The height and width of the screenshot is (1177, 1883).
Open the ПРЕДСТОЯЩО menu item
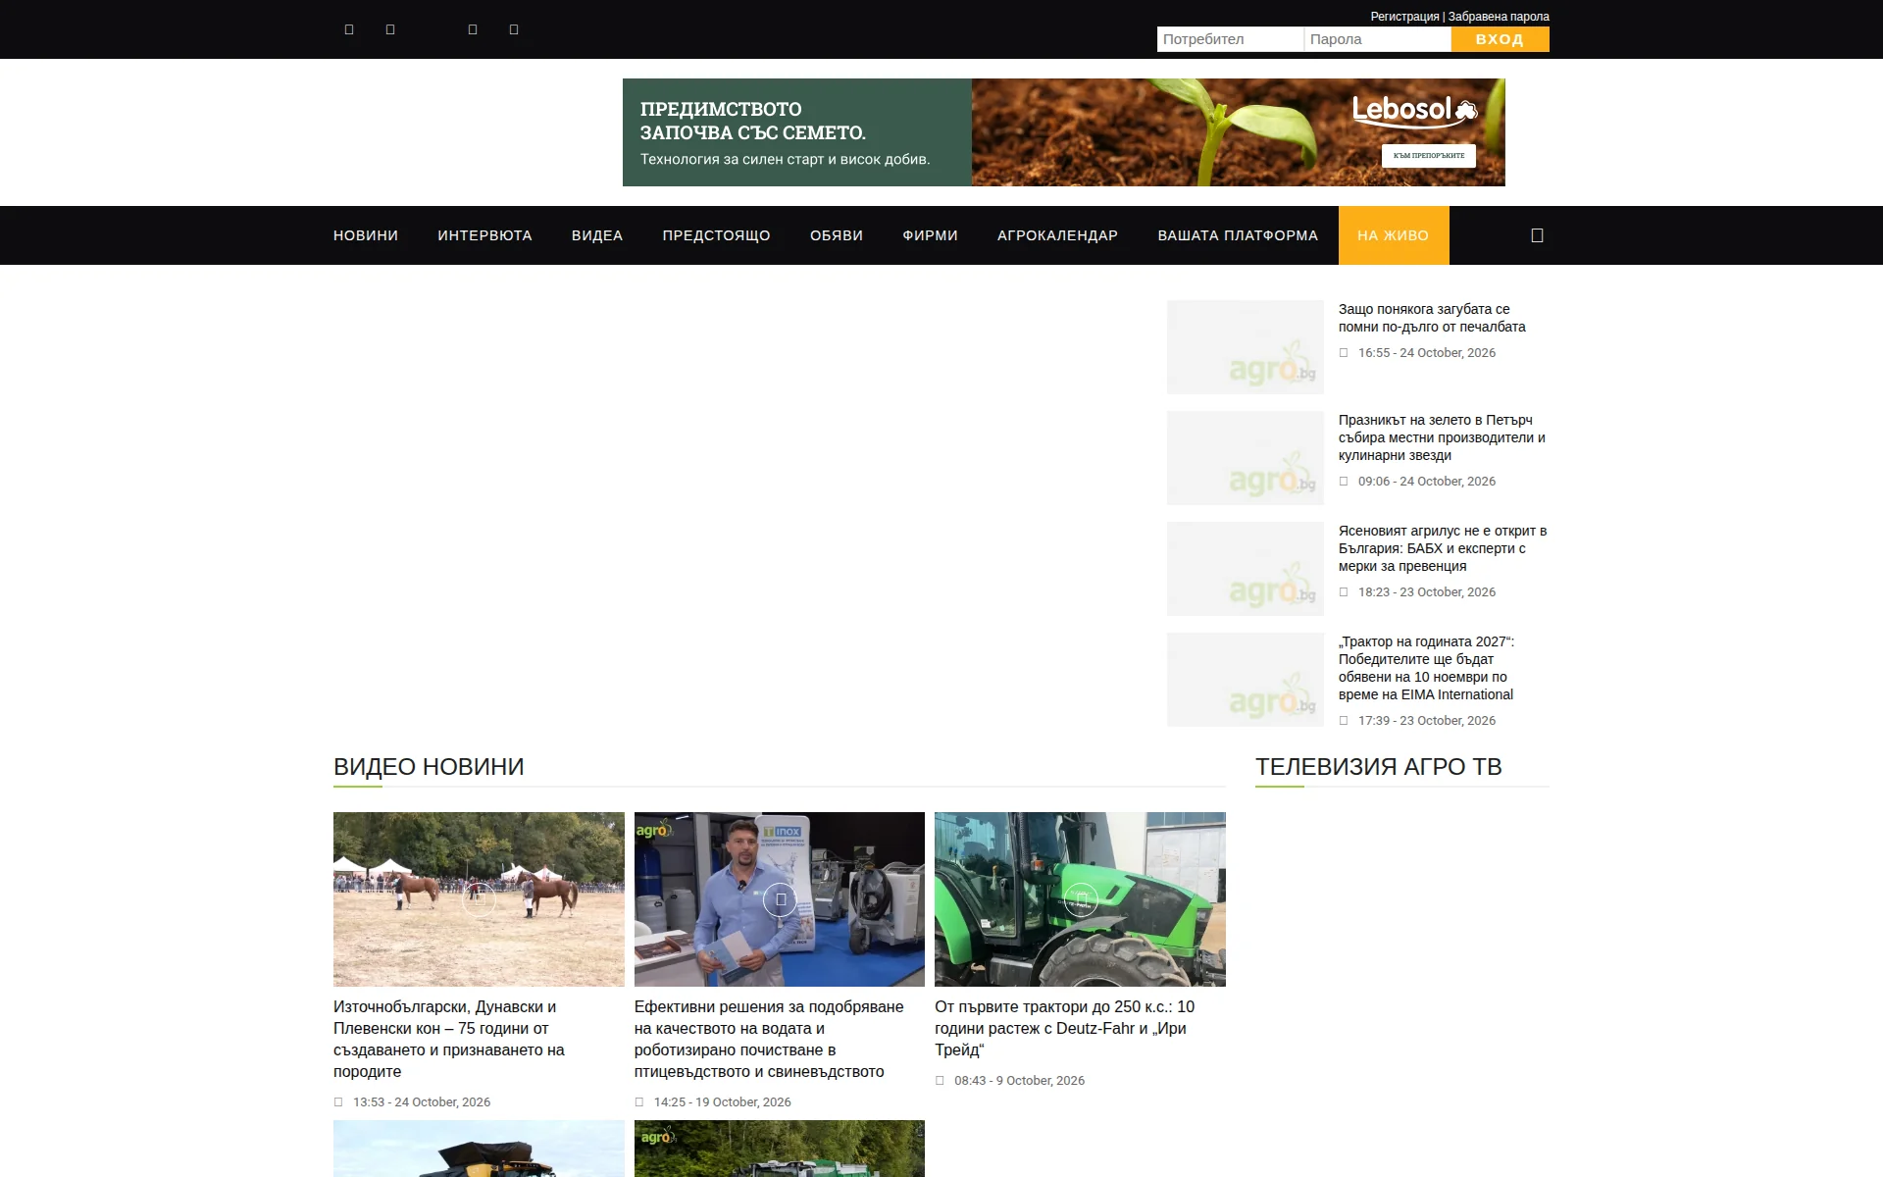click(x=716, y=235)
